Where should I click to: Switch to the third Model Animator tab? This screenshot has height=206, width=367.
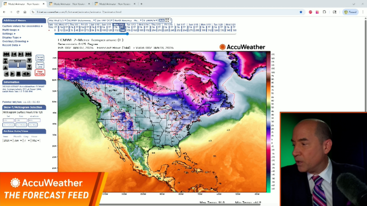[113, 4]
